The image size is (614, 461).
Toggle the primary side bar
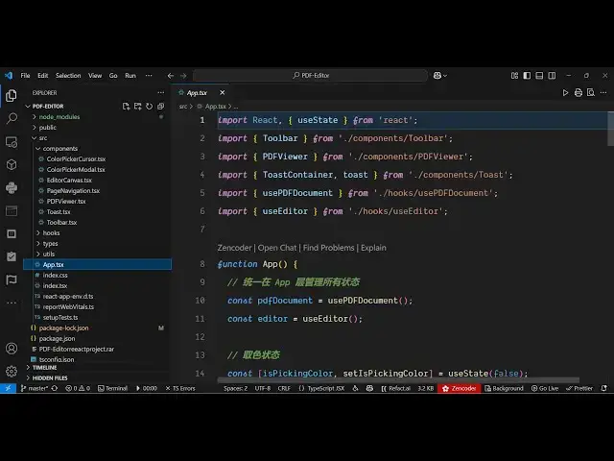(x=527, y=75)
